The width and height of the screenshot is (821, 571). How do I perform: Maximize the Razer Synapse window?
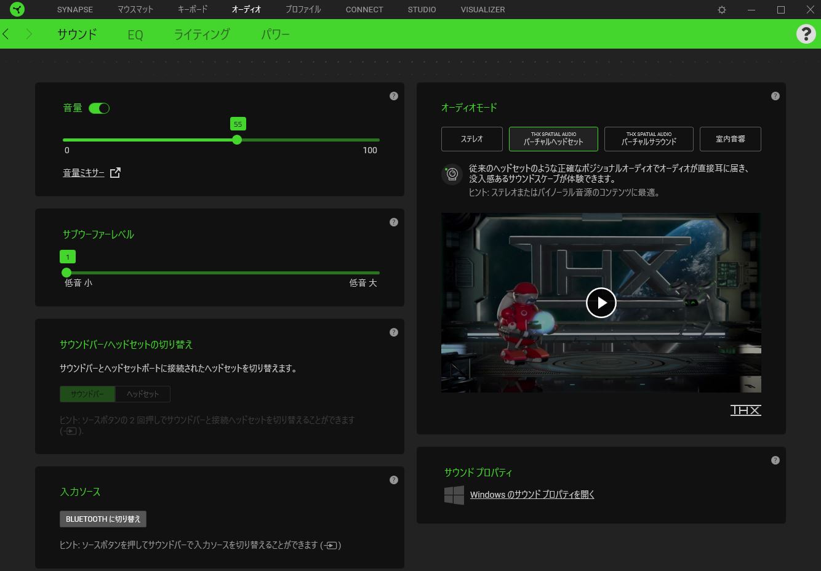tap(781, 10)
